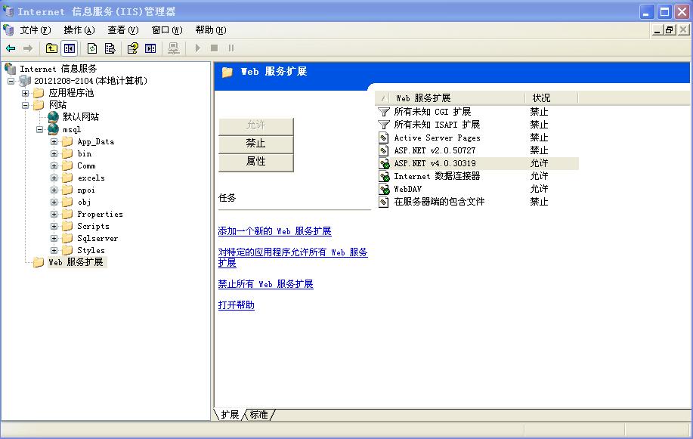The height and width of the screenshot is (439, 693).
Task: Open Help using the question mark toolbar icon
Action: click(133, 48)
